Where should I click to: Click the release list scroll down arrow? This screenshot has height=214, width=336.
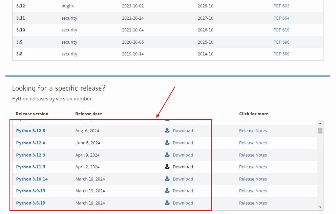pyautogui.click(x=320, y=207)
